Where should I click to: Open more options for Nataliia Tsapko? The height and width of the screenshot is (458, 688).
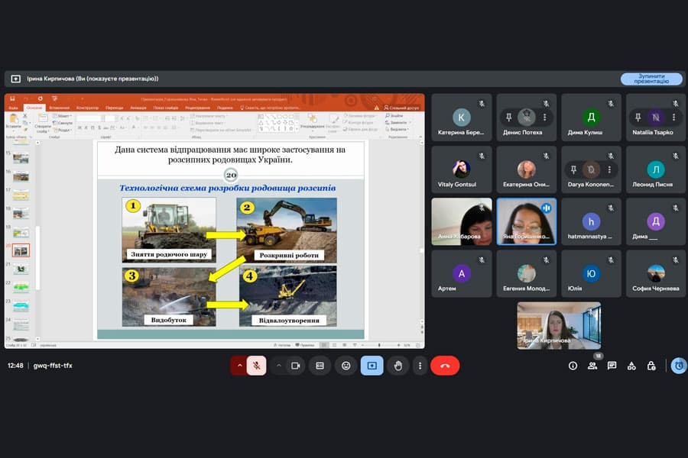674,118
